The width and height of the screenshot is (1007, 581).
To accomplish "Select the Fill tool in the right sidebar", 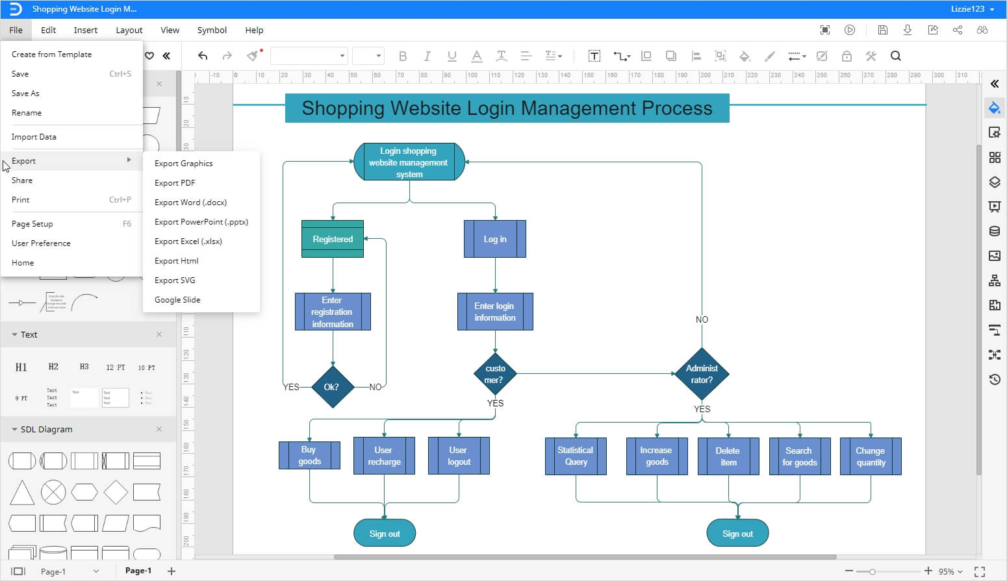I will (995, 108).
